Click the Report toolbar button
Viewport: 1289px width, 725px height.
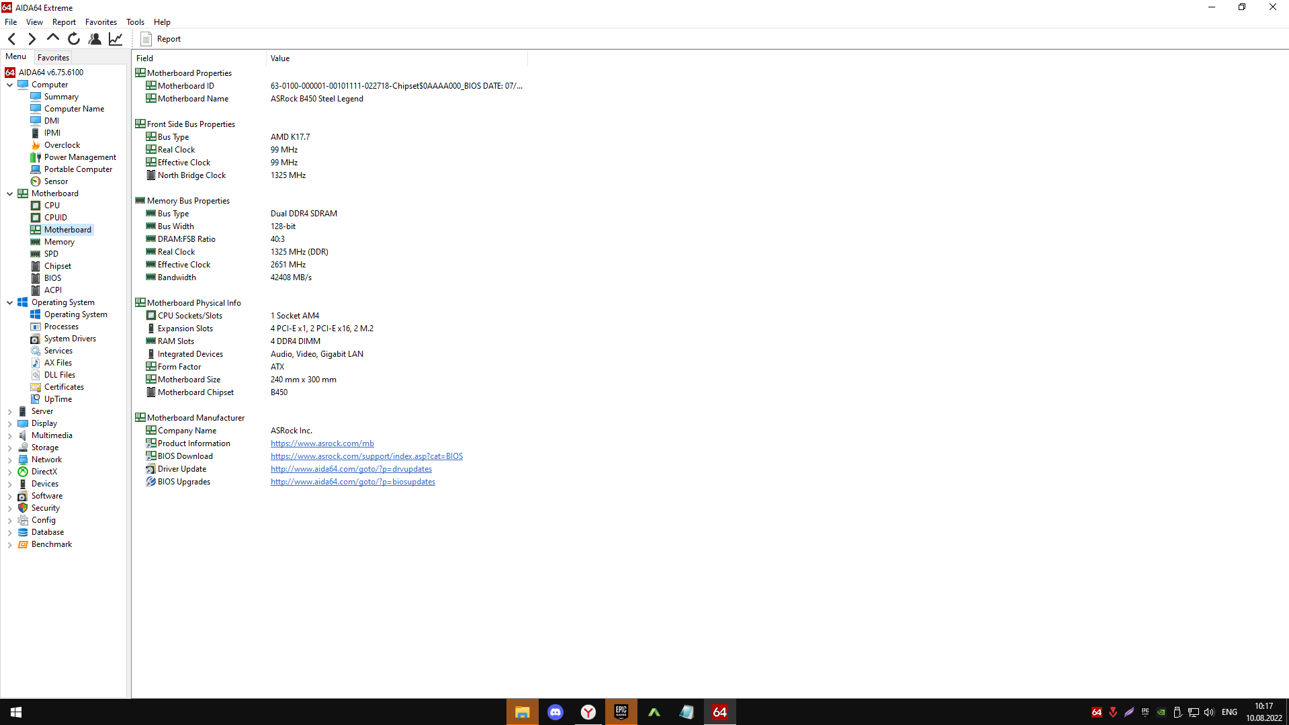pyautogui.click(x=161, y=39)
